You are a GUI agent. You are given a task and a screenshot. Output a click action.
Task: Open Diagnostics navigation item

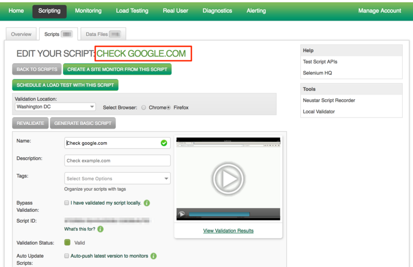click(x=217, y=11)
